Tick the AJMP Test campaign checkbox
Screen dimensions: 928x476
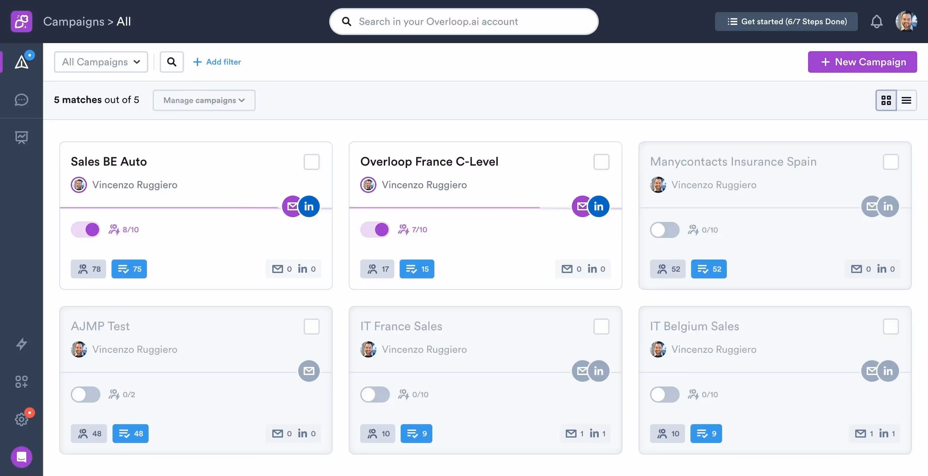click(x=311, y=326)
